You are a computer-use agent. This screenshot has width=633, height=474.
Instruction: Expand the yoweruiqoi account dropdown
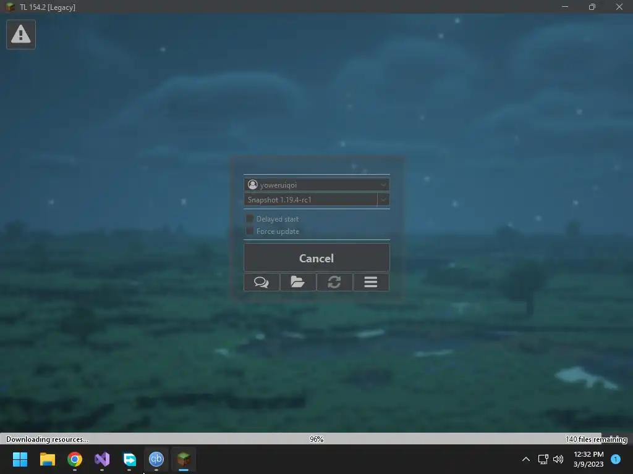[383, 185]
